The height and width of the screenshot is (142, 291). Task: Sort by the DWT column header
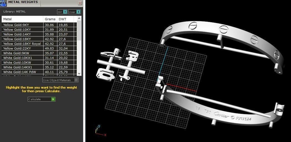(x=65, y=19)
